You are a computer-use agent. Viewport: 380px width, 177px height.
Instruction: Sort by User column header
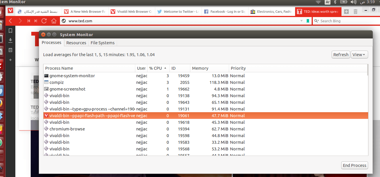tap(141, 68)
